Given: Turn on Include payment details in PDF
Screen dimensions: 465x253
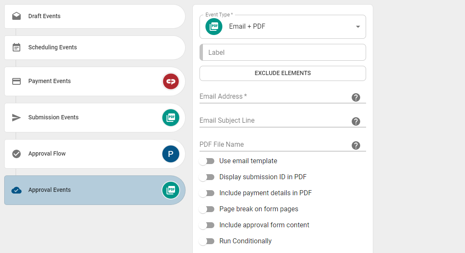Looking at the screenshot, I should click(x=207, y=193).
